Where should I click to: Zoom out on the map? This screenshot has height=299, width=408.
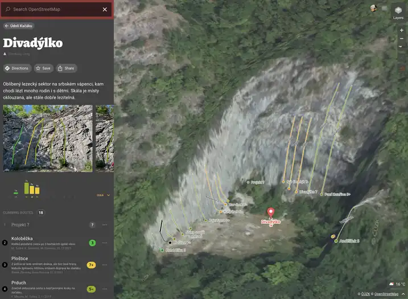pos(402,39)
